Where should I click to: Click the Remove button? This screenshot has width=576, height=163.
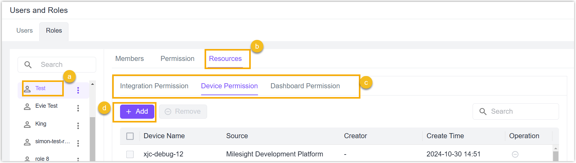(183, 111)
